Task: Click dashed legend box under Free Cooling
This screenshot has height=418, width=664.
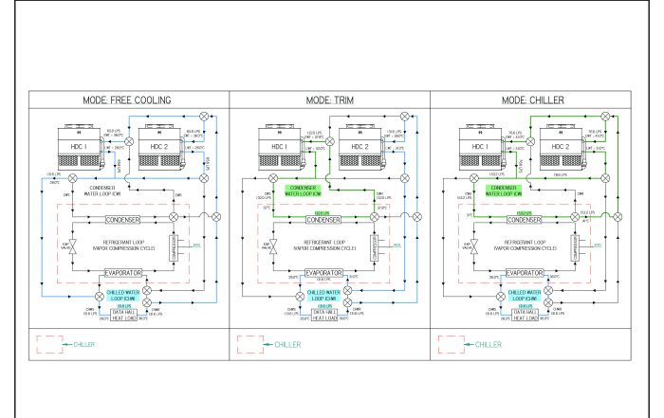Action: pyautogui.click(x=49, y=344)
